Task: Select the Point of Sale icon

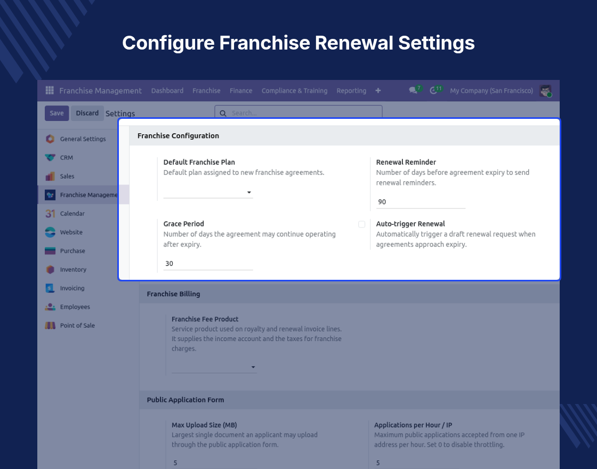Action: point(50,326)
